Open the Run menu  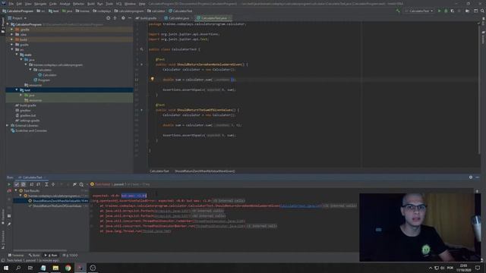point(100,4)
